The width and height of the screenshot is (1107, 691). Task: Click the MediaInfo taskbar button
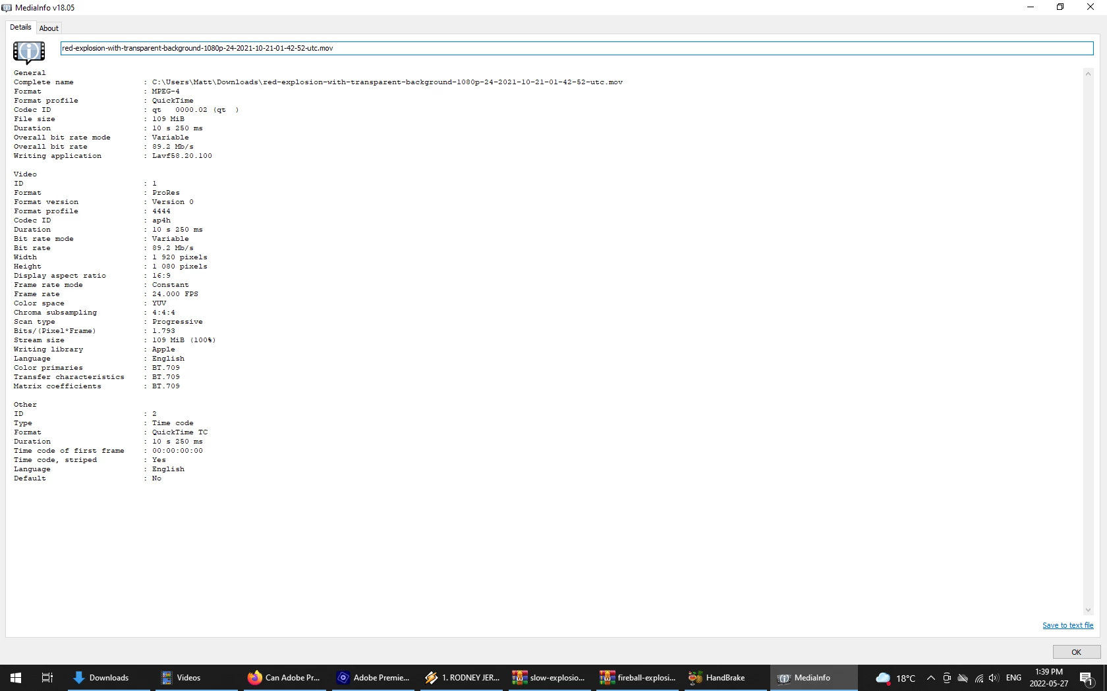(813, 678)
